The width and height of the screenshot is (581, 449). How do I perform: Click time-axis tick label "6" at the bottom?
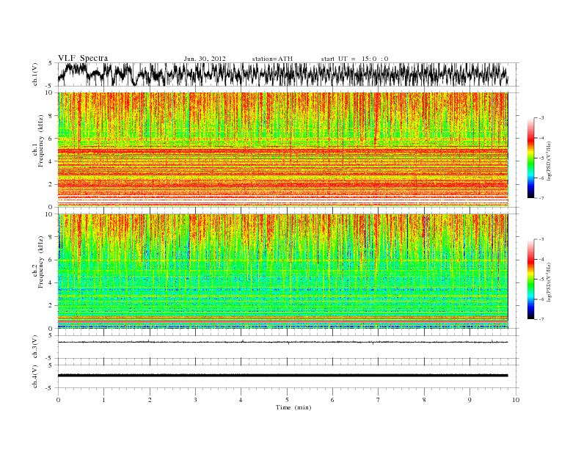click(332, 400)
